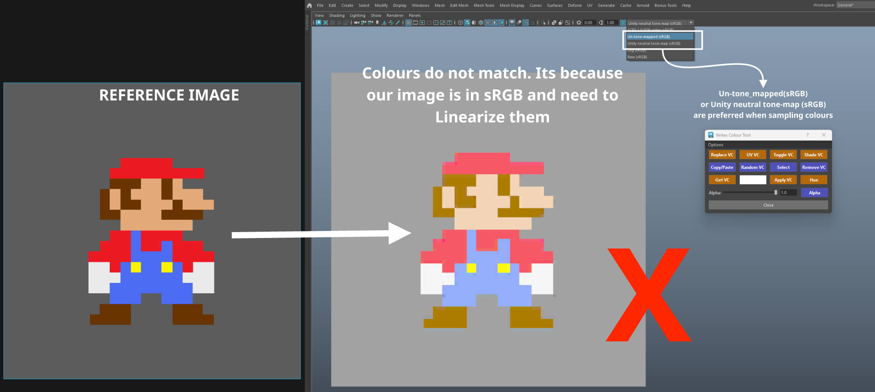Click Close in Vertex Colour Tool
The image size is (875, 392).
768,205
